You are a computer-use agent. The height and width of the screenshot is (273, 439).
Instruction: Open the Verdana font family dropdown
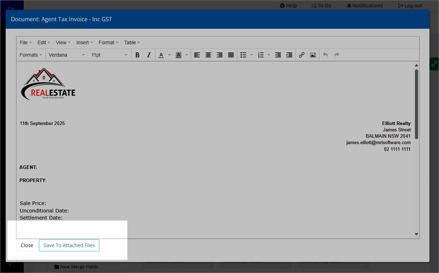(67, 55)
